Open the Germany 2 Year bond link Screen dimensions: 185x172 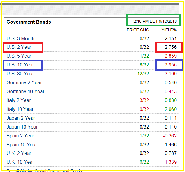tap(24, 82)
